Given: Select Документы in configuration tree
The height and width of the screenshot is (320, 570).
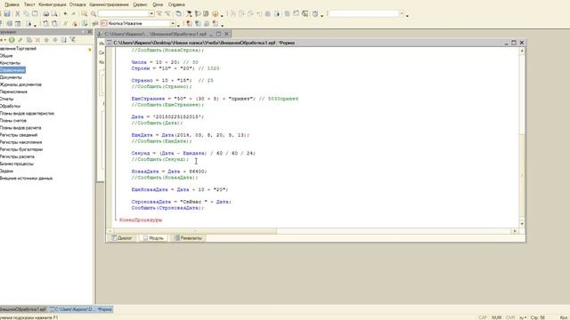Looking at the screenshot, I should tap(11, 77).
